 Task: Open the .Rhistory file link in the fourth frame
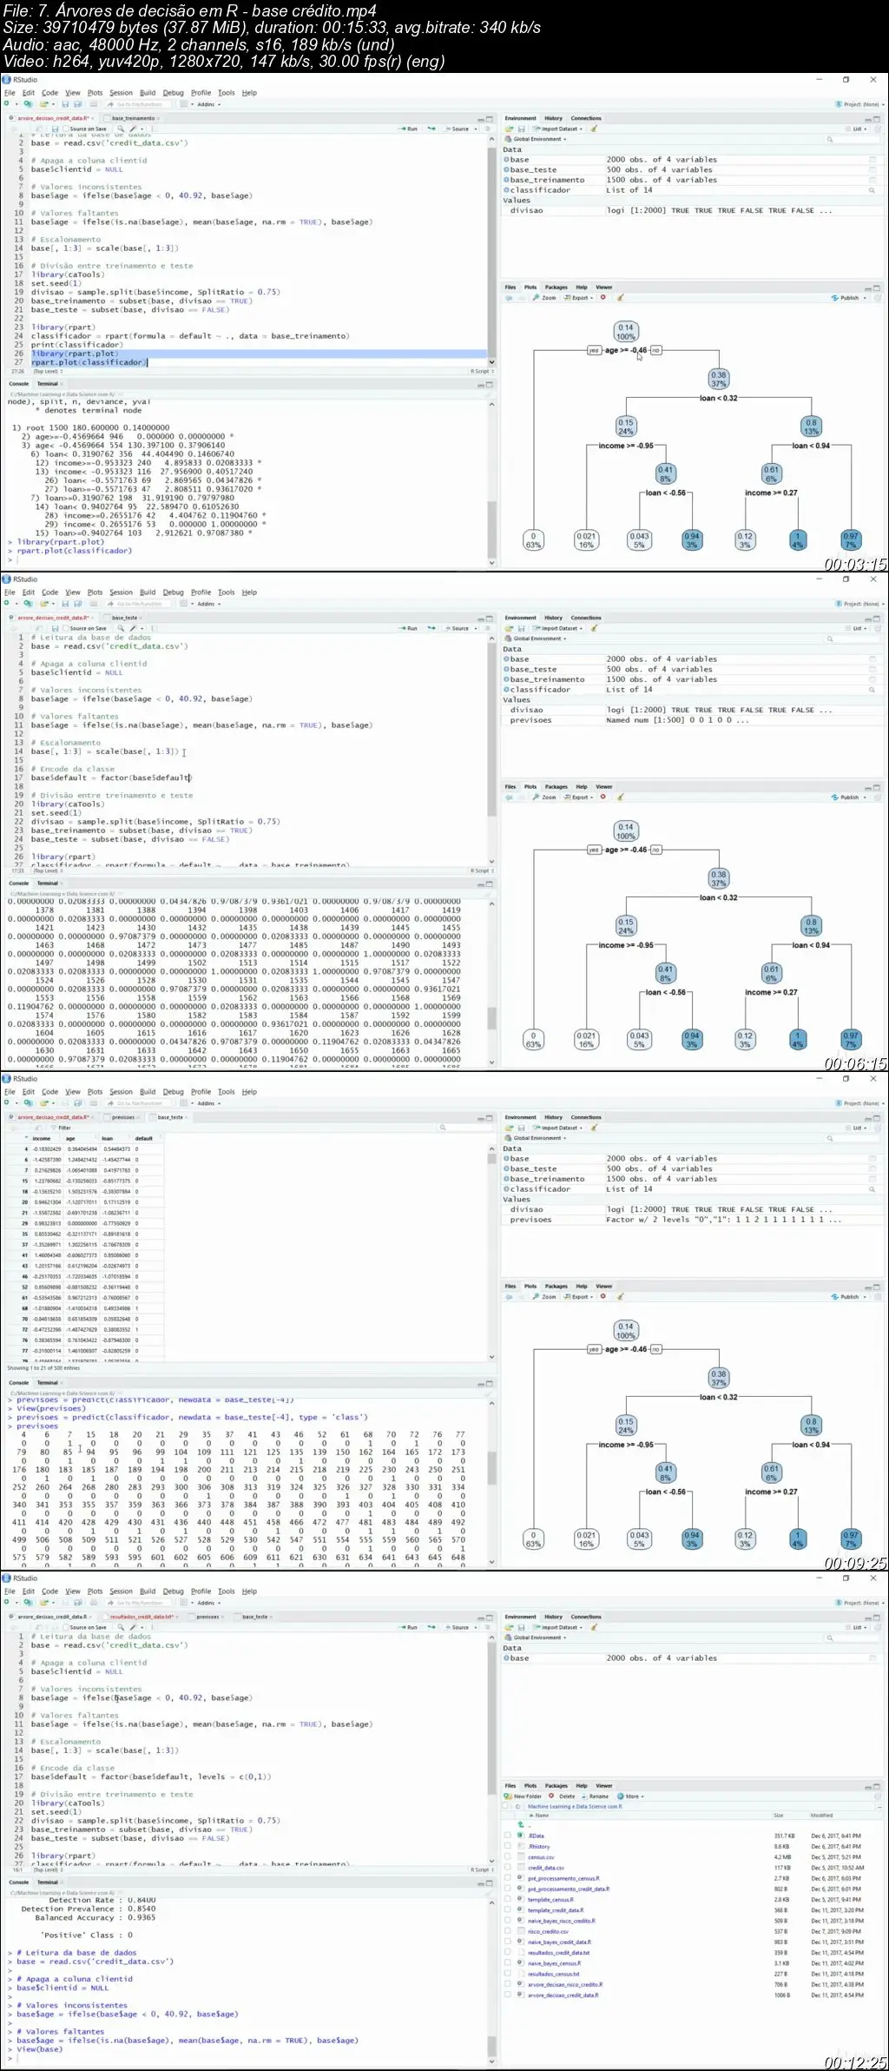539,1847
